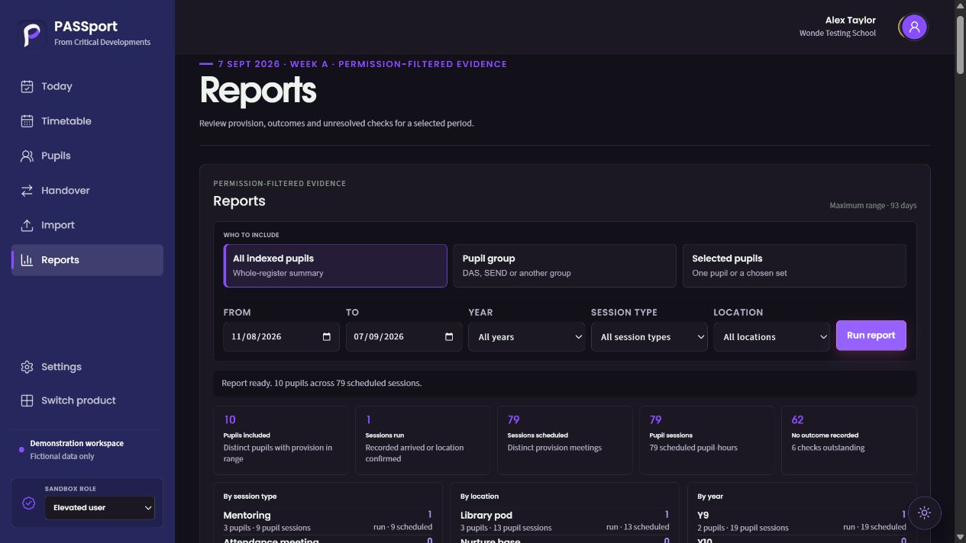Open the Handover page
966x543 pixels.
point(87,191)
